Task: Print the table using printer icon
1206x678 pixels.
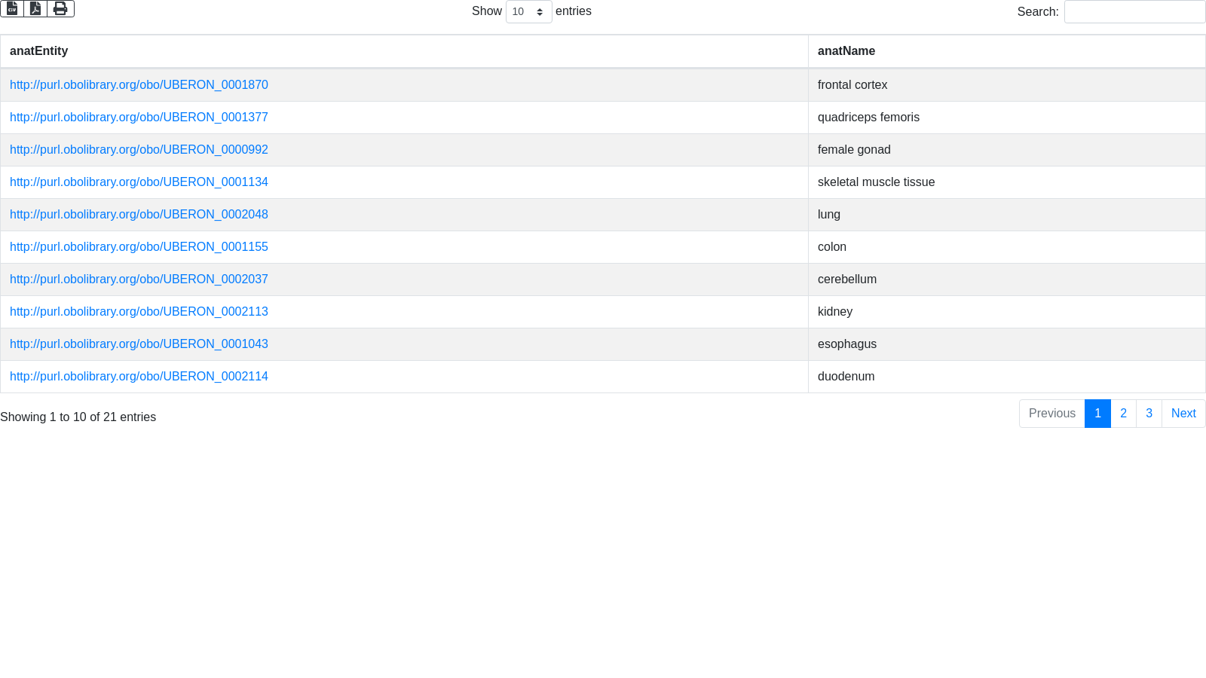Action: coord(60,8)
